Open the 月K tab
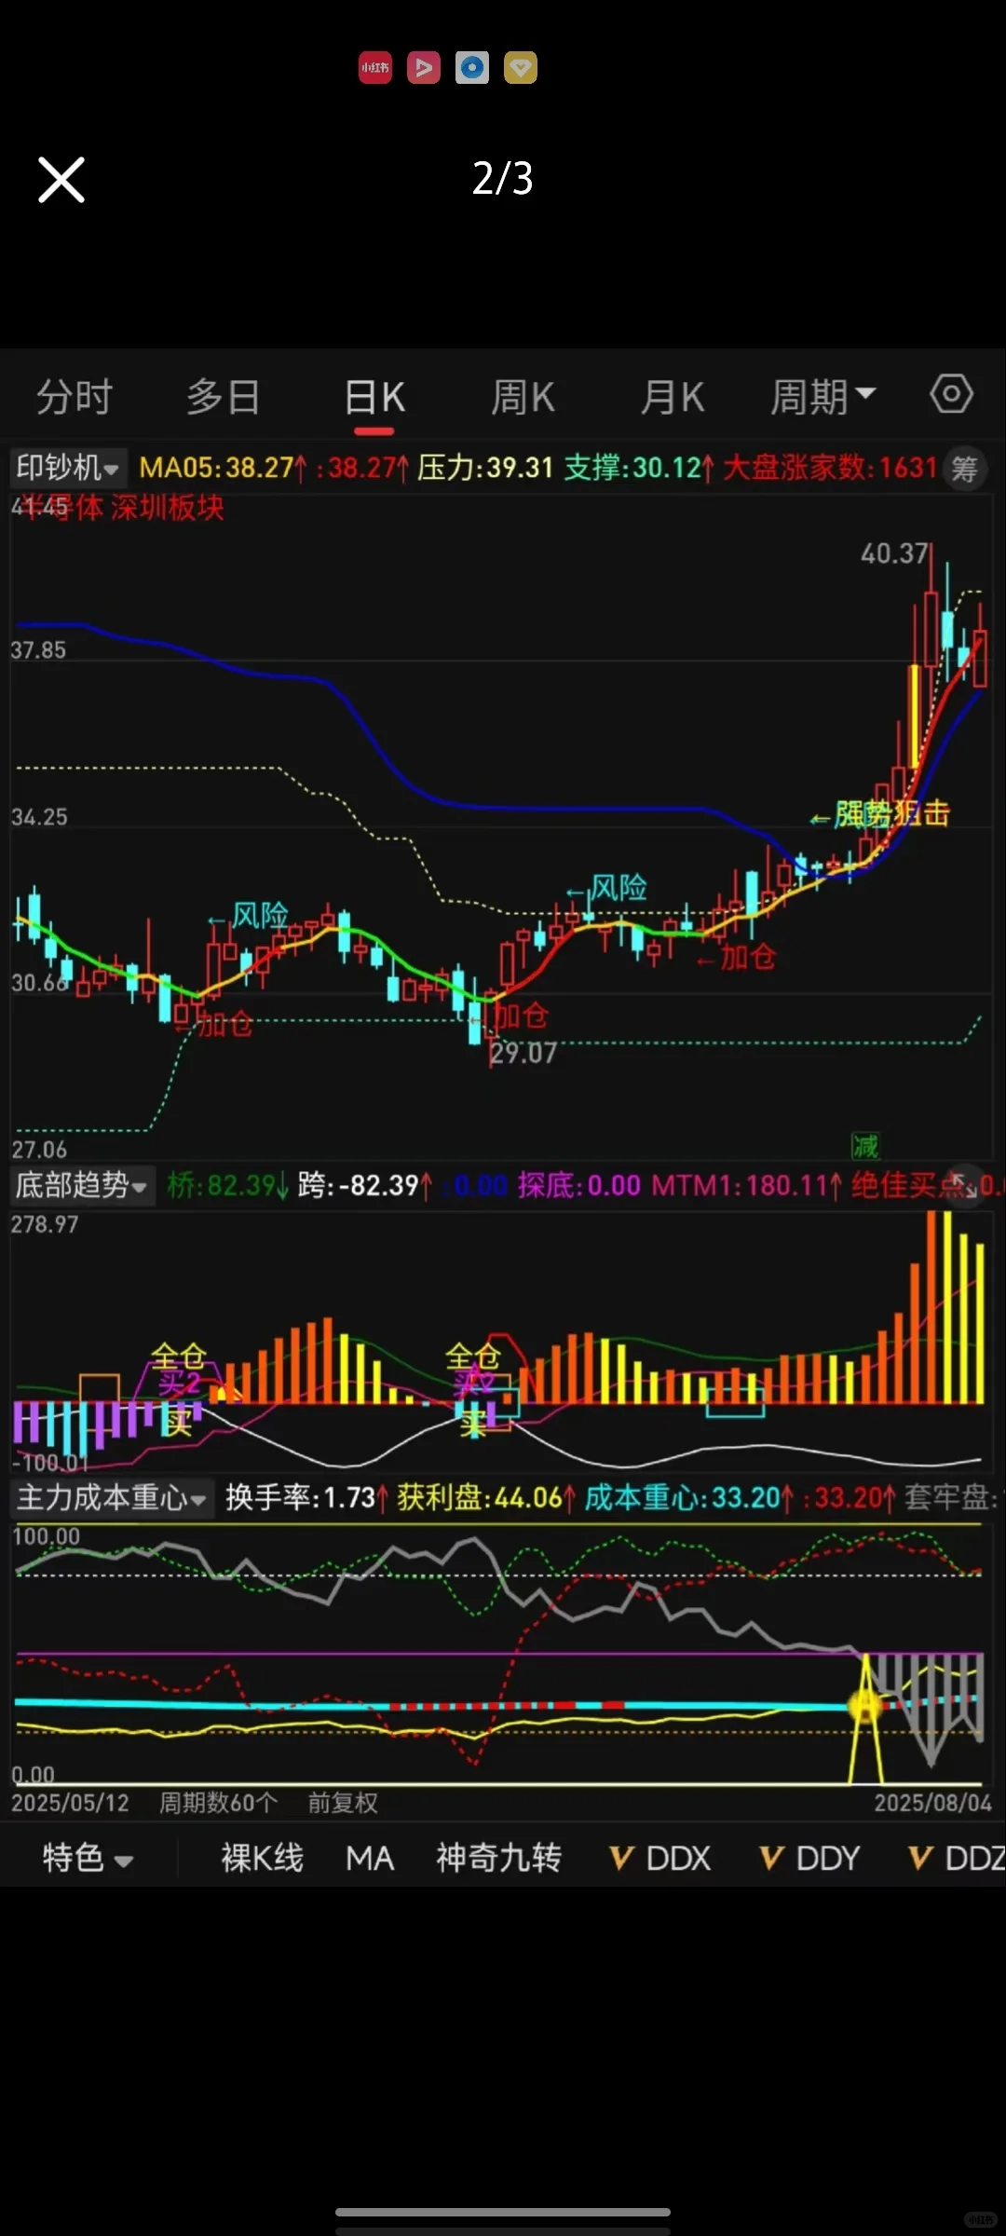 click(673, 398)
